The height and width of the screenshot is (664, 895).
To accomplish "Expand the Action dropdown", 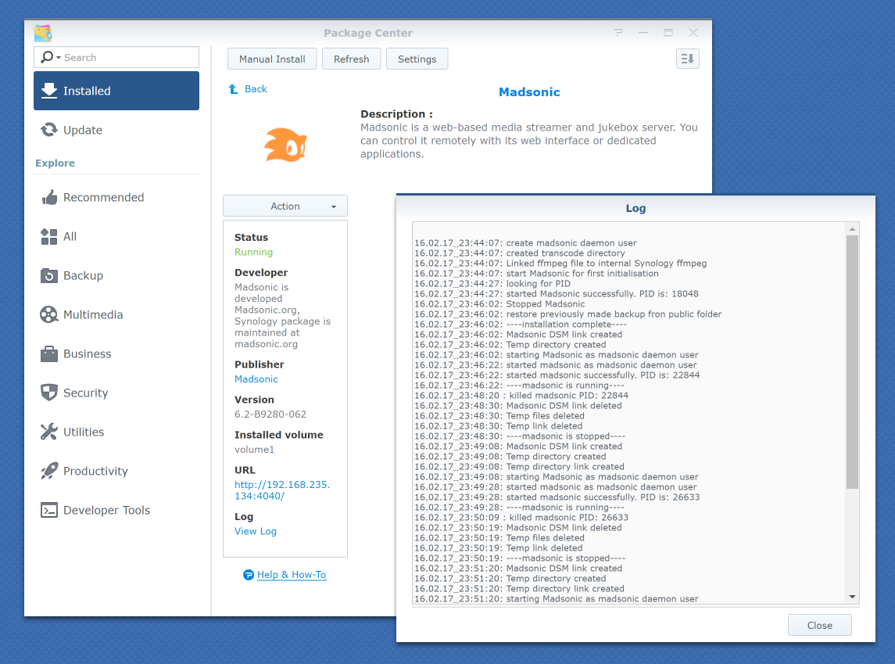I will (x=285, y=206).
